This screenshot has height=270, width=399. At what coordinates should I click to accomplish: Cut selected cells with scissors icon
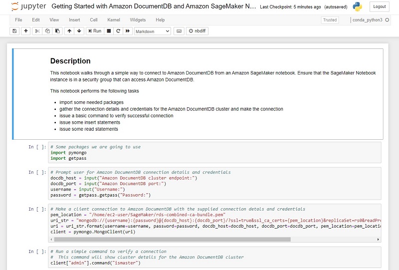coord(37,31)
